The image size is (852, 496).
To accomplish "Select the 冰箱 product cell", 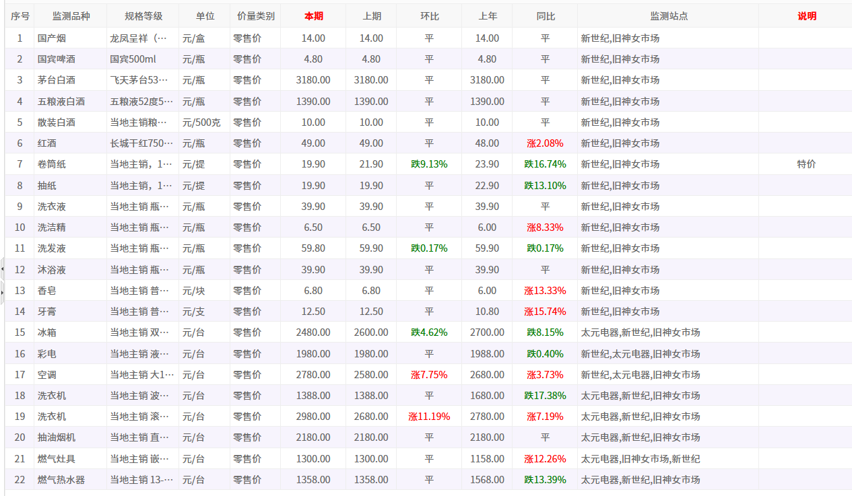I will click(70, 332).
